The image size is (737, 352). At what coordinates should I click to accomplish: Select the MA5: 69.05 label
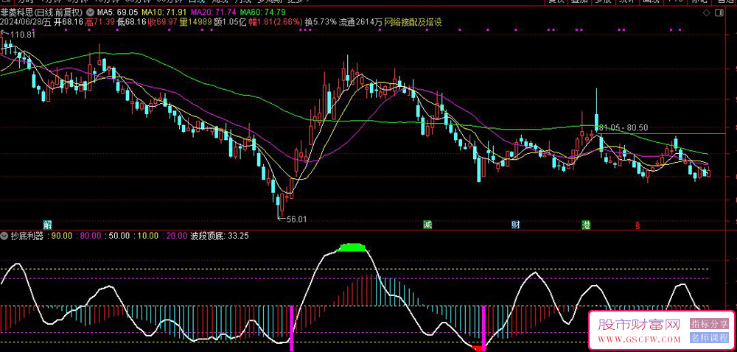tap(117, 11)
